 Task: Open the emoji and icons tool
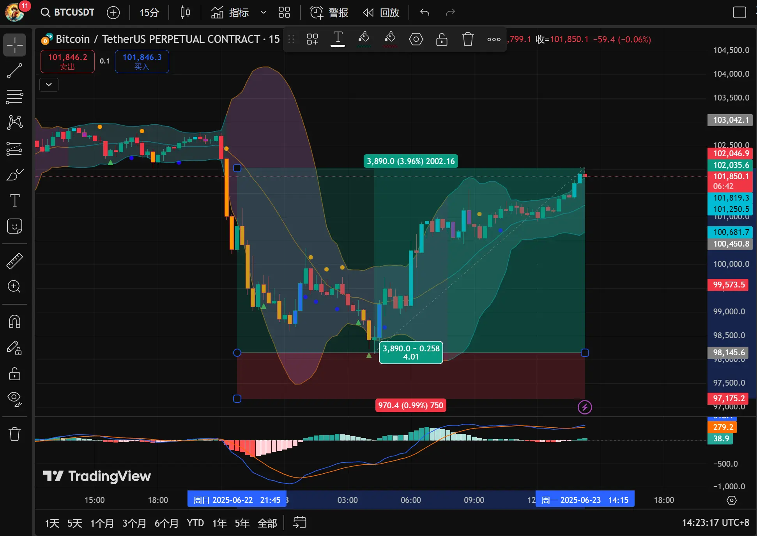point(15,226)
